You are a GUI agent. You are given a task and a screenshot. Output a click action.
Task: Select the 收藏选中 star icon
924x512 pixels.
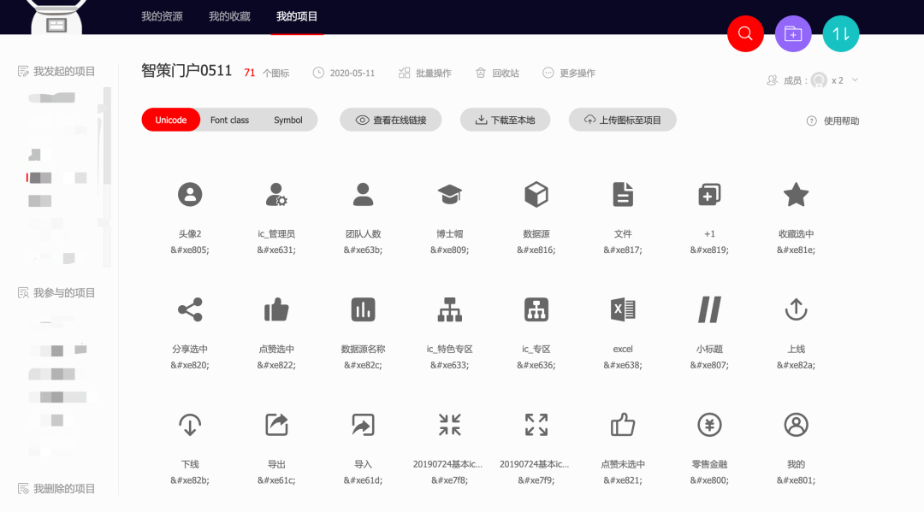[796, 195]
